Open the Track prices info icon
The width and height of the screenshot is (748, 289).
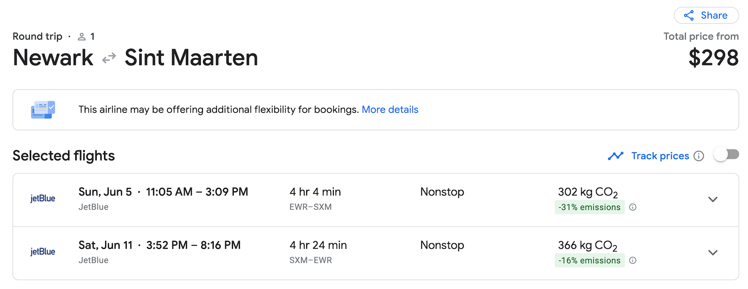pyautogui.click(x=698, y=156)
